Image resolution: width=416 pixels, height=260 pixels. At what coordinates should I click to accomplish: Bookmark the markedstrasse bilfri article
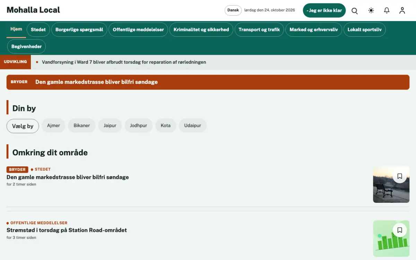(400, 176)
